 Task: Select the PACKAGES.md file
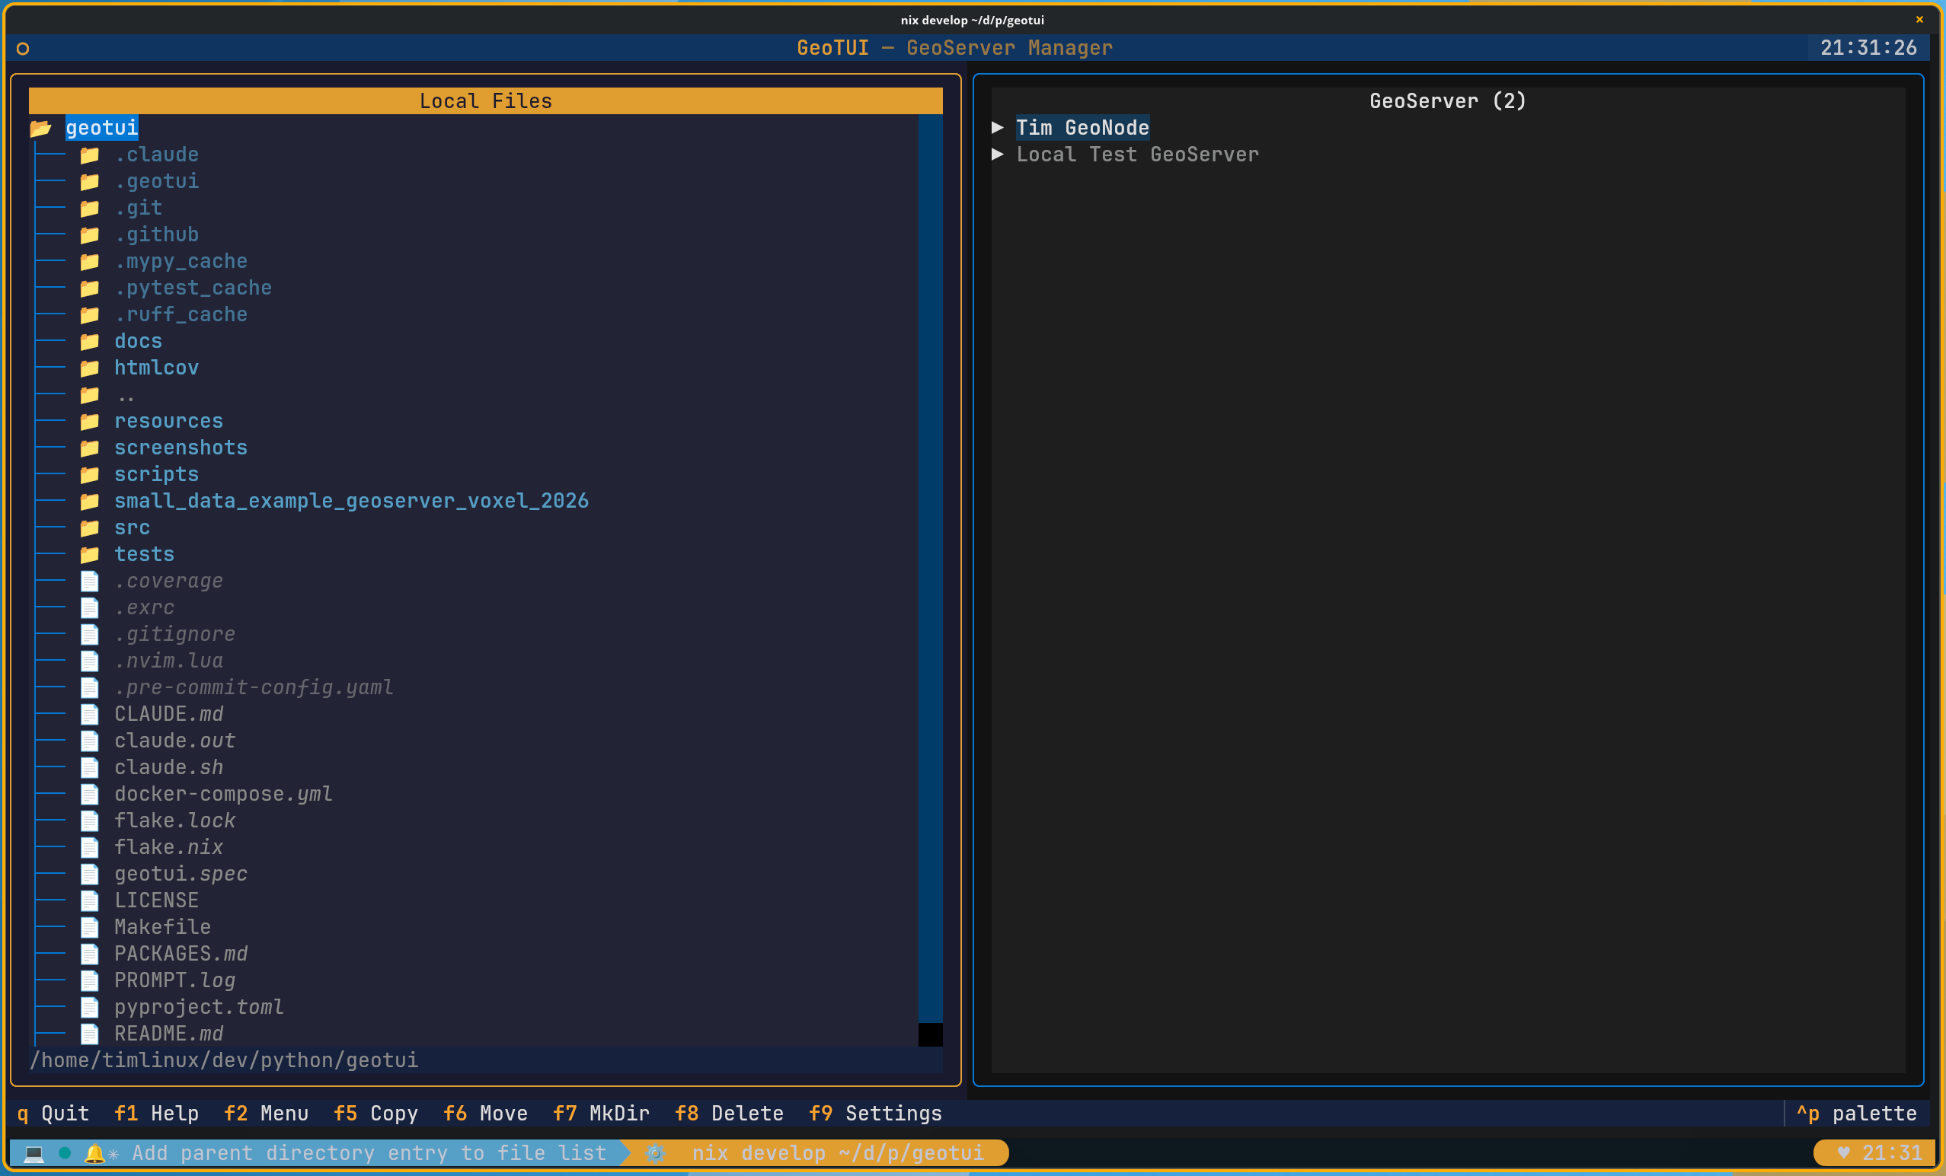coord(181,955)
